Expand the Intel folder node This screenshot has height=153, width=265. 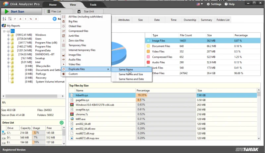click(x=8, y=62)
